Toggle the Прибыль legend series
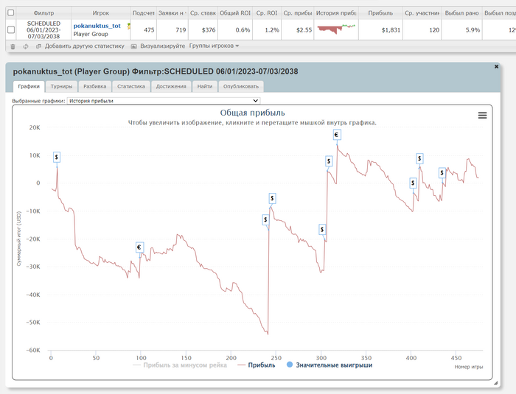 pos(257,365)
